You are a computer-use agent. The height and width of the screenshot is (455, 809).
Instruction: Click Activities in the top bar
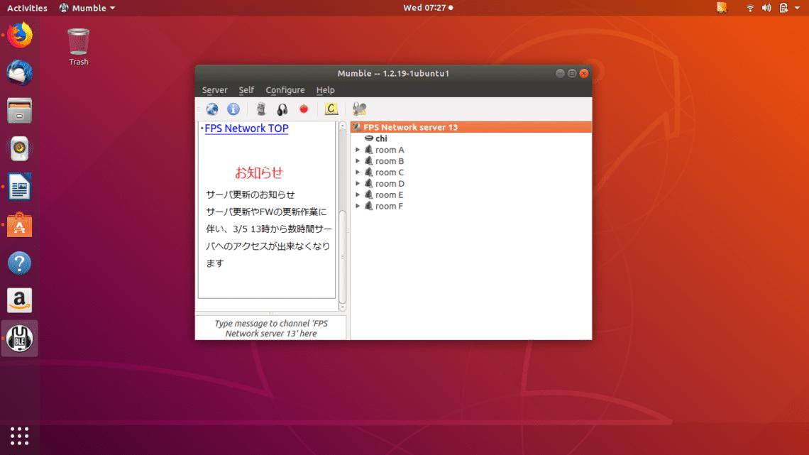(x=26, y=7)
